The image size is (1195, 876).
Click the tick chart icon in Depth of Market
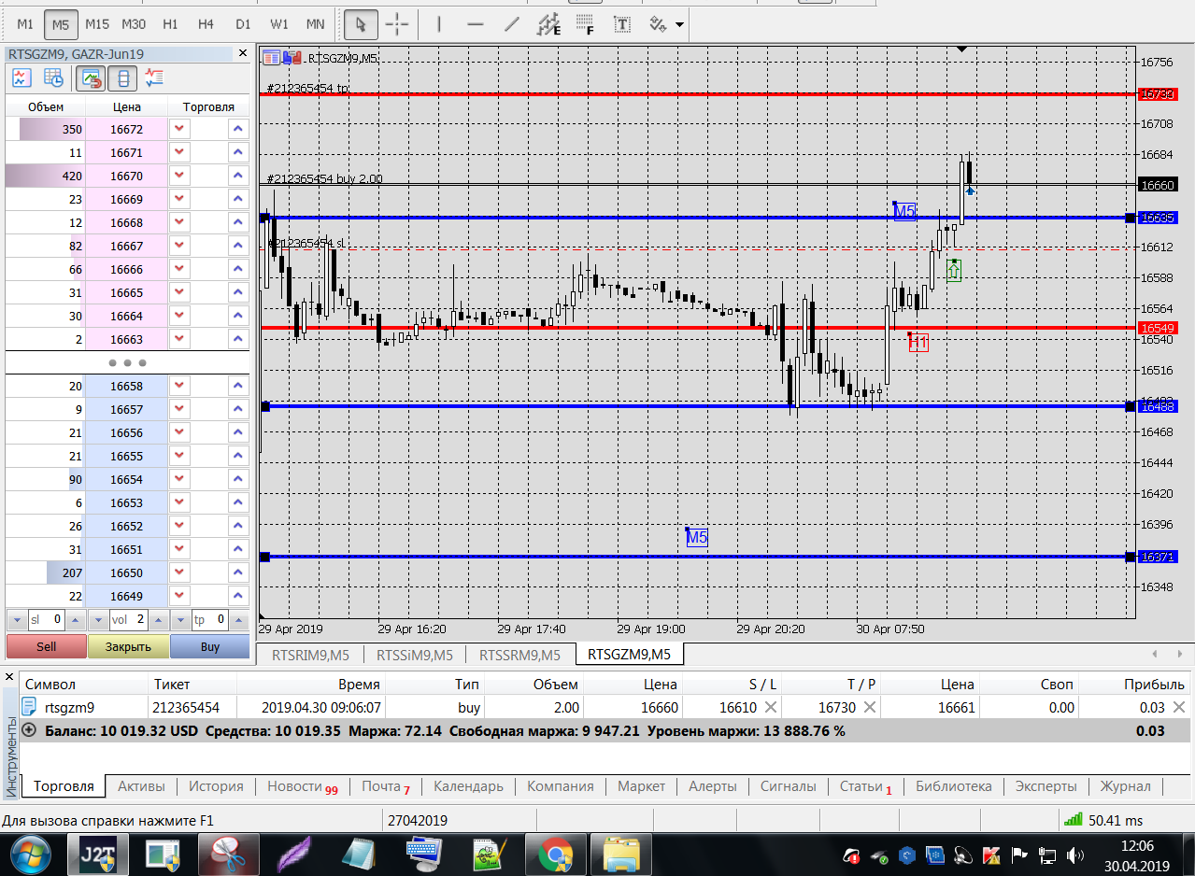(21, 78)
